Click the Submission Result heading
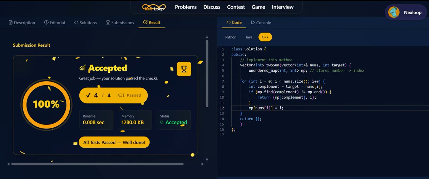The height and width of the screenshot is (179, 429). (x=31, y=45)
